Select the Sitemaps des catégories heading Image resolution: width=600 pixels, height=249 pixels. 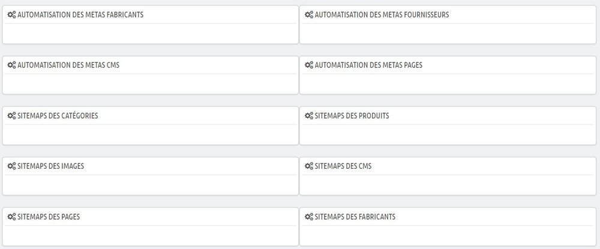(x=58, y=116)
